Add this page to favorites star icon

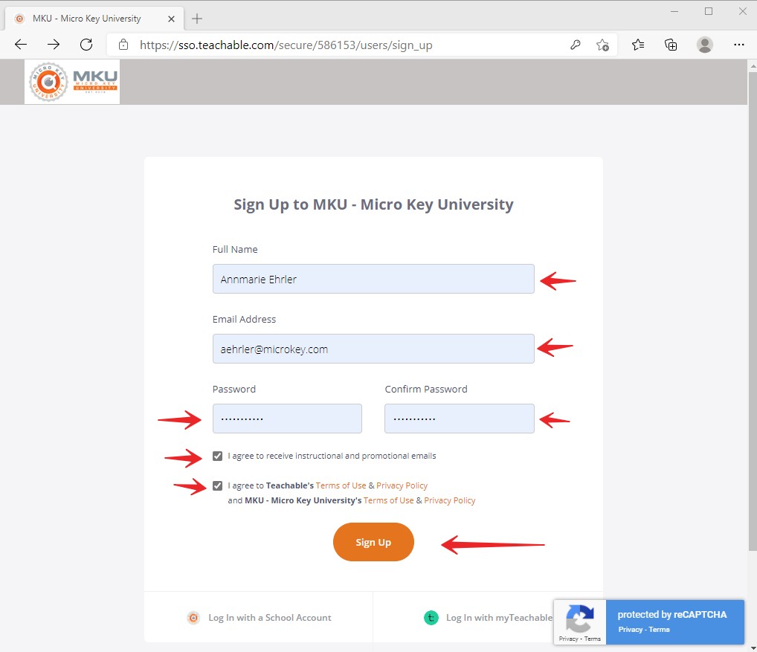(x=602, y=45)
